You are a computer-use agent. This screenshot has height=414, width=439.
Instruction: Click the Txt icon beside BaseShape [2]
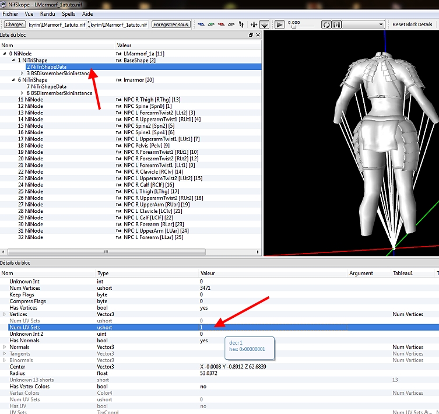[x=119, y=60]
